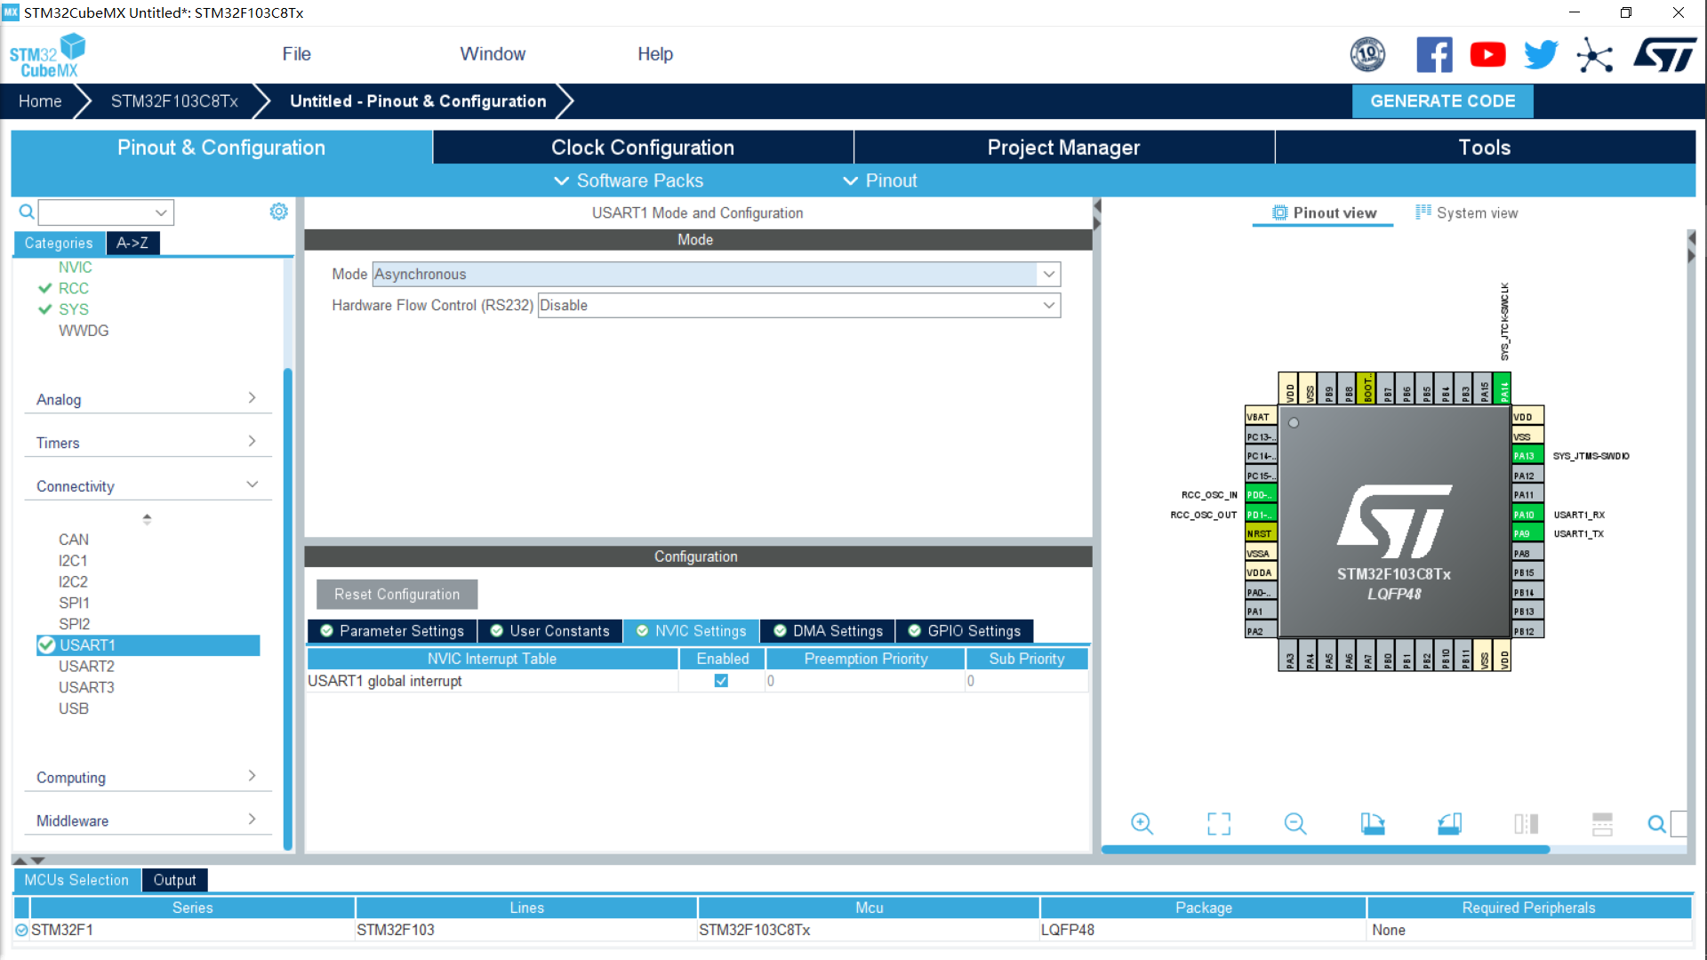Switch to System view

(x=1467, y=213)
